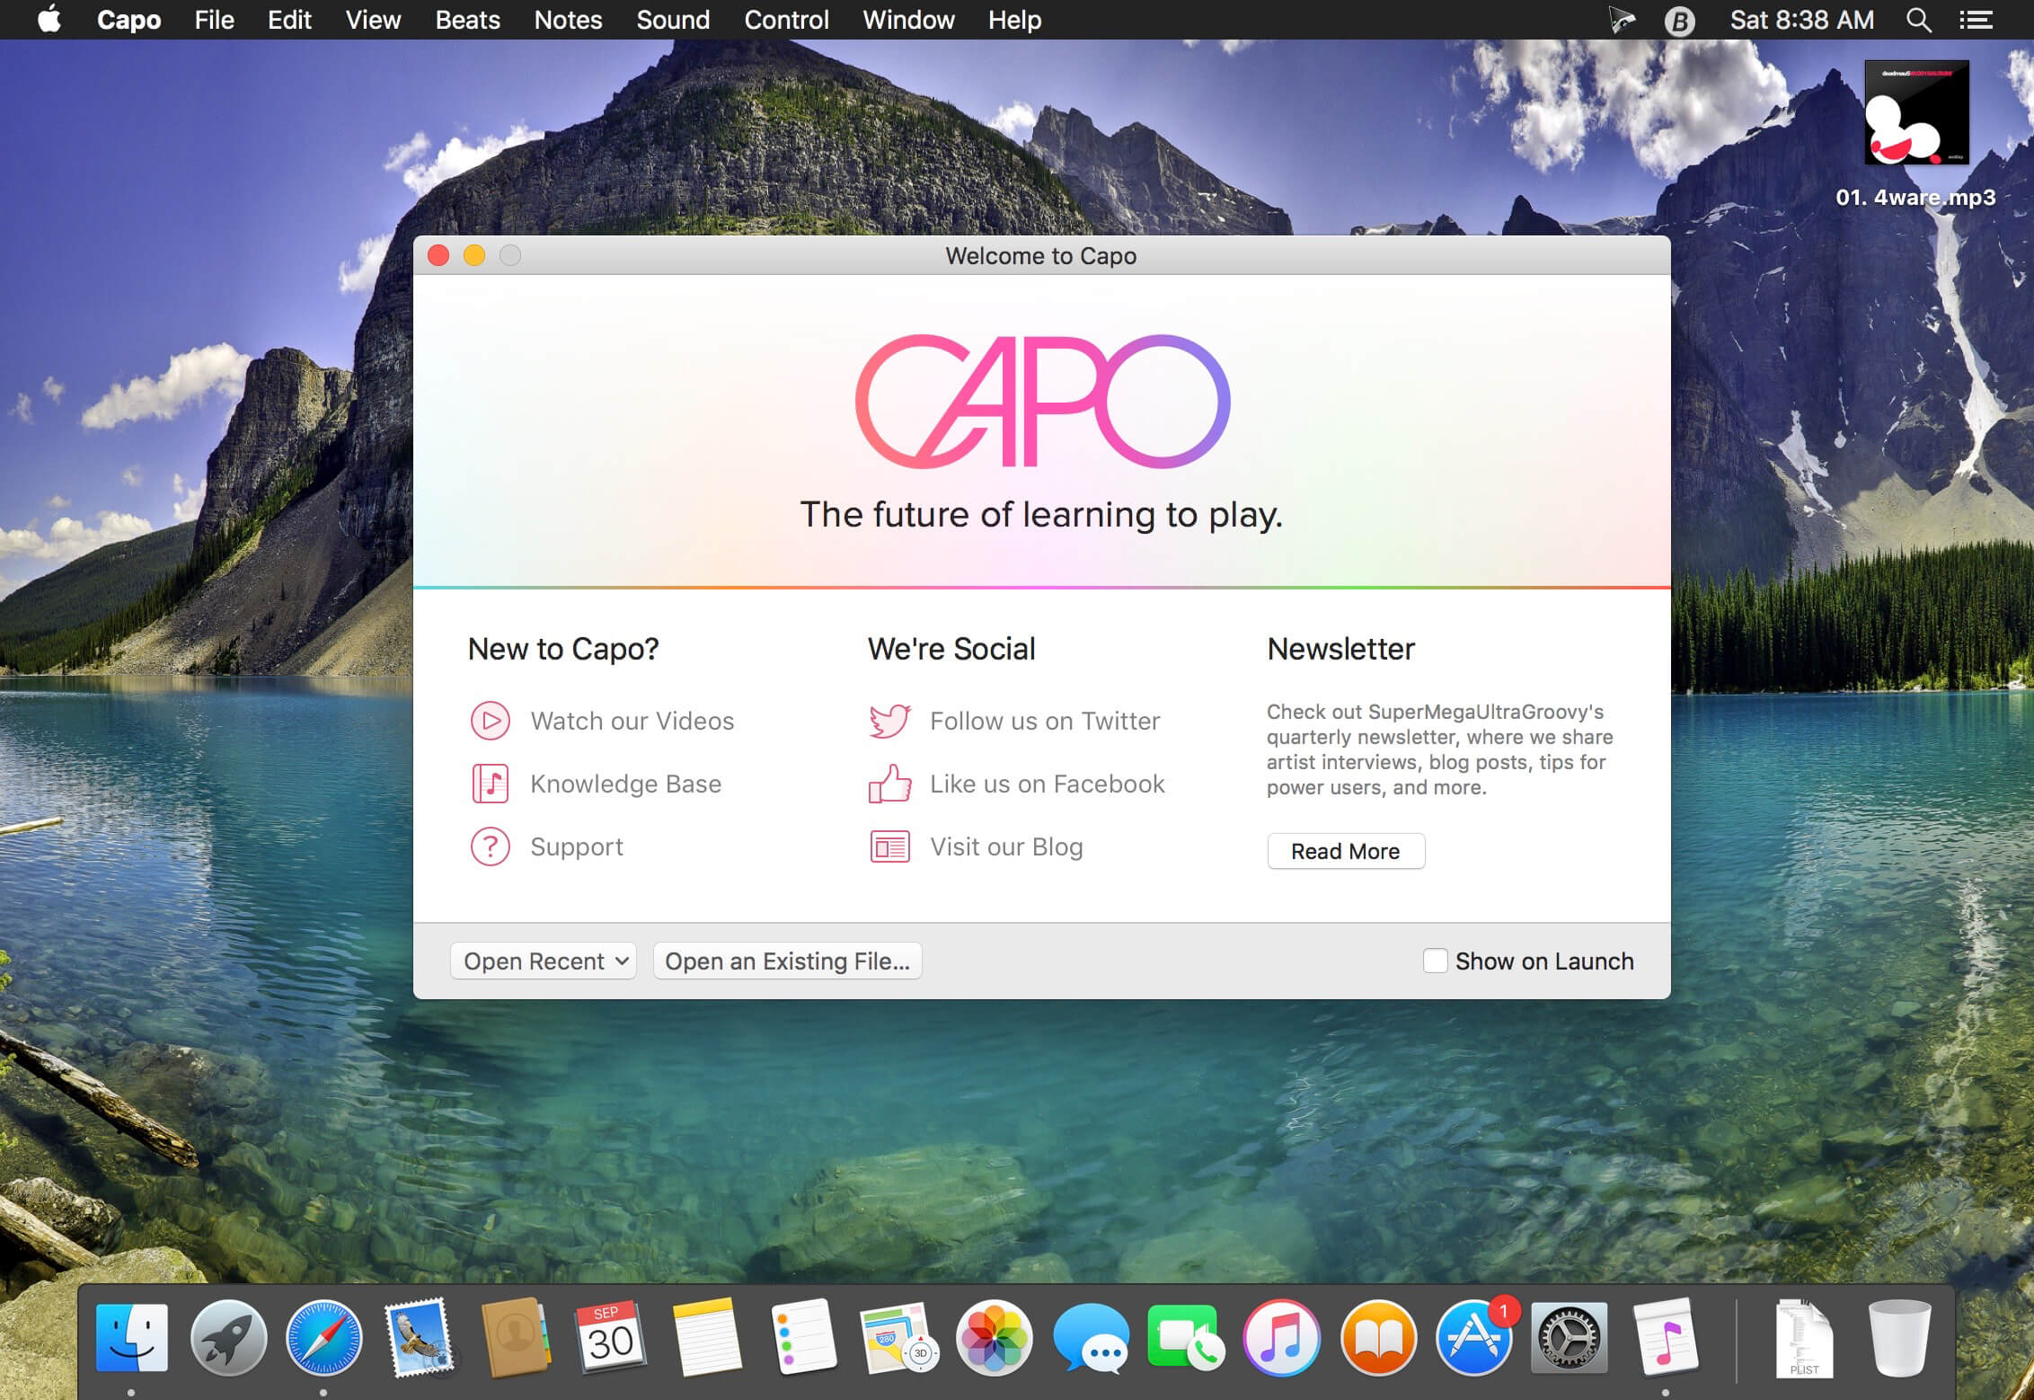Open Calendar showing Sep 30
2034x1400 pixels.
pyautogui.click(x=611, y=1338)
